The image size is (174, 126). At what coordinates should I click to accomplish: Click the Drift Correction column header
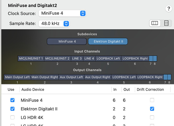150,90
